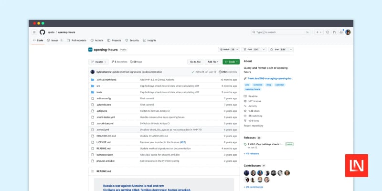Open the green Code dropdown

tap(231, 62)
